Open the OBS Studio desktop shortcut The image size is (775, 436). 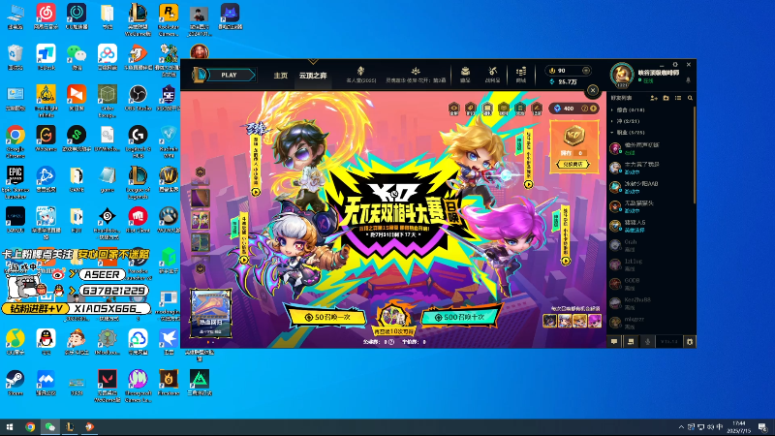(138, 99)
